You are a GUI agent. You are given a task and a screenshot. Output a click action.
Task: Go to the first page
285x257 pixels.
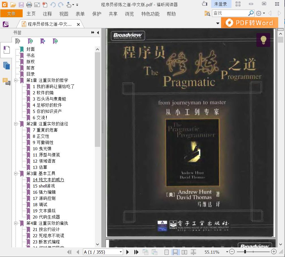click(69, 252)
